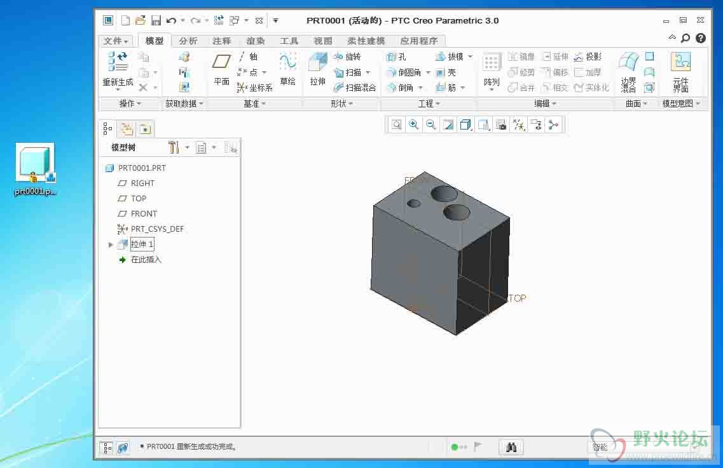Switch to the Analysis (分析) tab
The width and height of the screenshot is (723, 468).
coord(188,41)
